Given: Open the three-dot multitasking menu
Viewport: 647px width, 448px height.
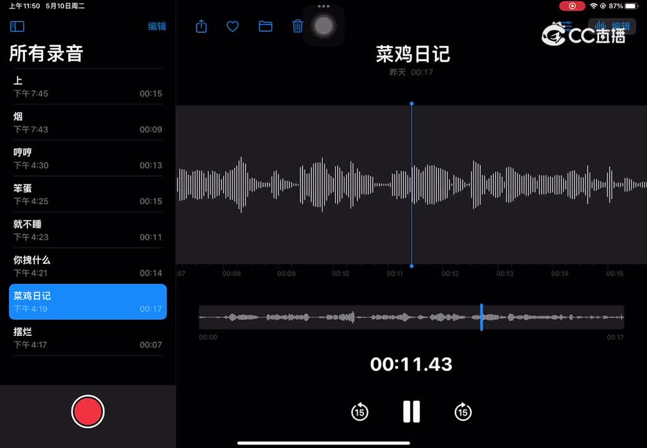Looking at the screenshot, I should (323, 6).
